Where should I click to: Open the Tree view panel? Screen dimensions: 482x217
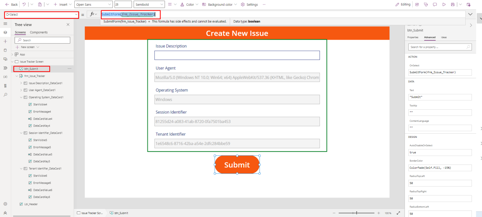click(5, 32)
